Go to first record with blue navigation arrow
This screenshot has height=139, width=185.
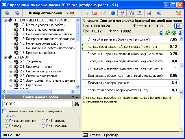(161, 32)
